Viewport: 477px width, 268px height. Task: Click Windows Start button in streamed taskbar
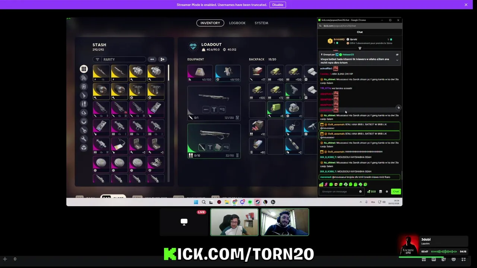pyautogui.click(x=196, y=202)
